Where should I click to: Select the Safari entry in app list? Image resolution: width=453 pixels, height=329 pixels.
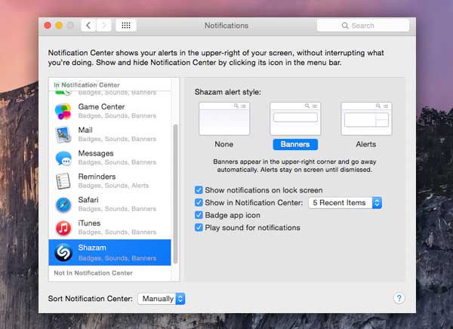(x=109, y=204)
